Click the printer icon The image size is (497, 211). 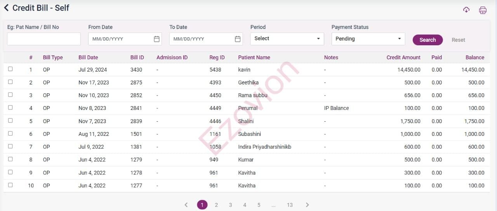483,10
